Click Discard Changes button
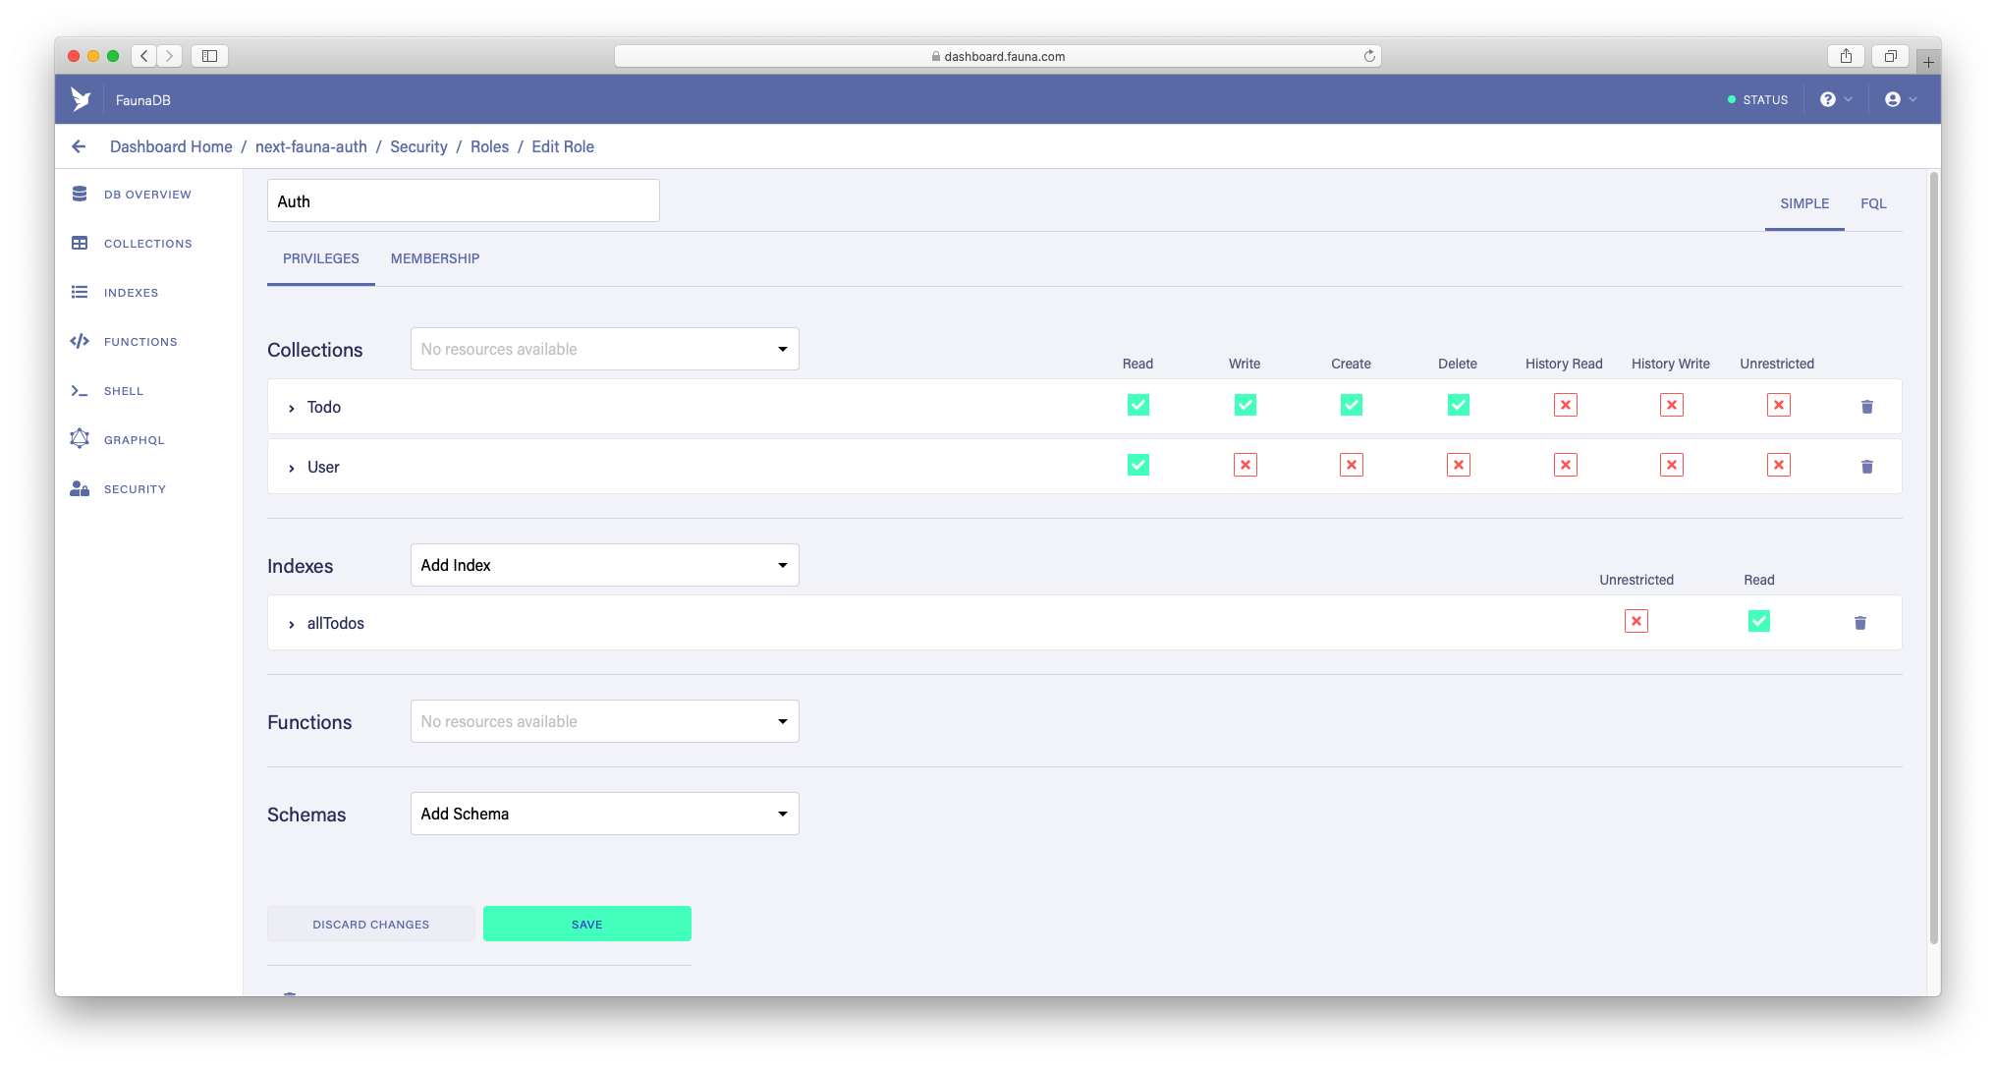Viewport: 1996px width, 1069px height. (x=371, y=924)
